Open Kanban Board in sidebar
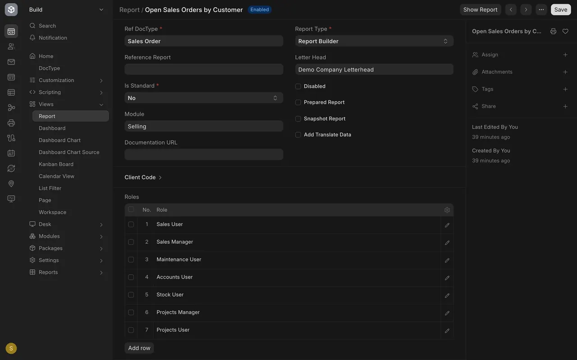577x360 pixels. click(70, 164)
